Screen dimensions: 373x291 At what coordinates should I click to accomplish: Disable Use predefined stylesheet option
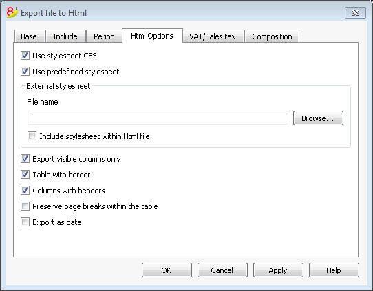pos(25,72)
